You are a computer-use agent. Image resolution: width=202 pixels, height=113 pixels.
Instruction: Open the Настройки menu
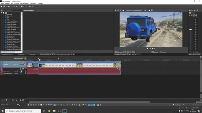click(33, 3)
